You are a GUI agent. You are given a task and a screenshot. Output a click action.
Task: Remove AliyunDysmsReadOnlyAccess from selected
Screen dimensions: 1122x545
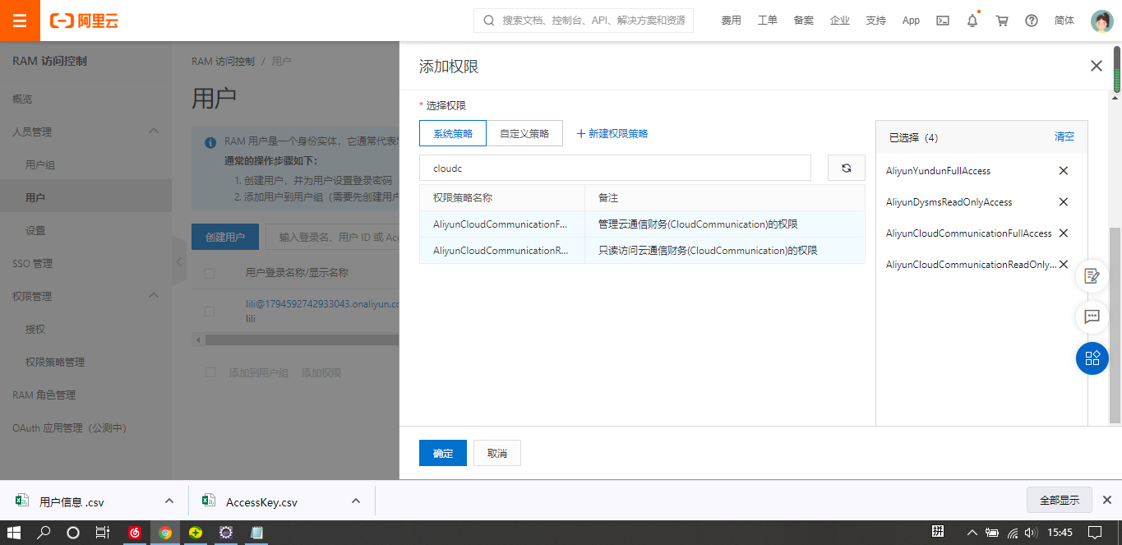[1063, 202]
